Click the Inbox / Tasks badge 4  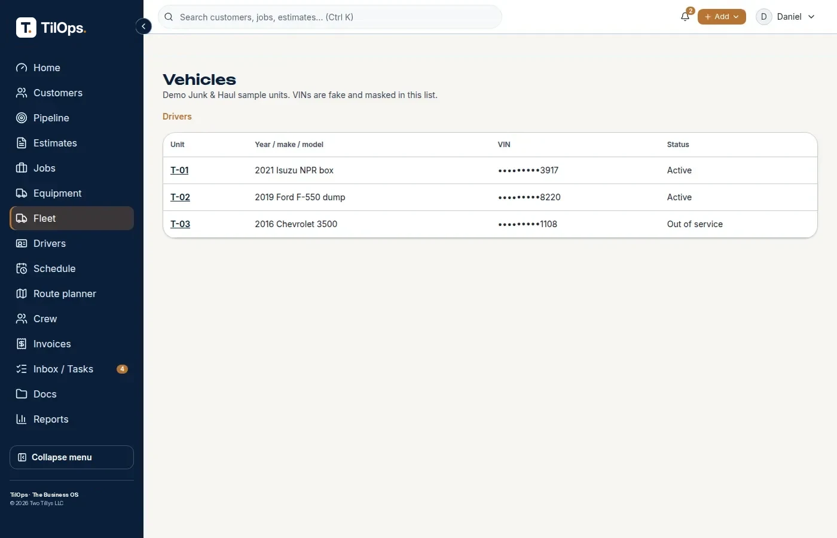click(x=122, y=369)
